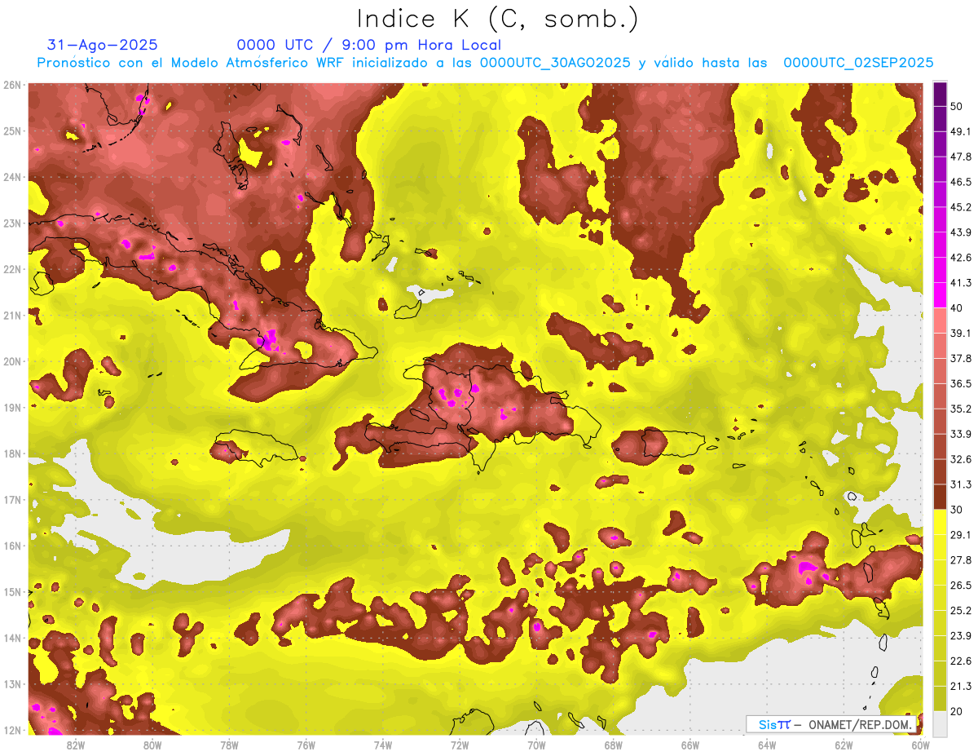Click the longitude label '72W'
The width and height of the screenshot is (978, 756).
[459, 745]
